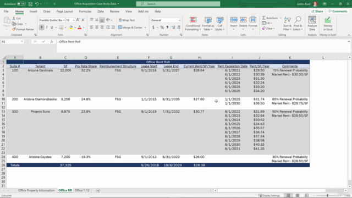Open the Office Property Information sheet

36,190
